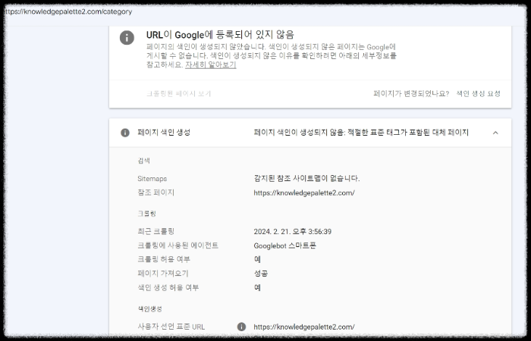531x341 pixels.
Task: Click the crawl date 2024. 2. 21. 오후 3:56:39
Action: (293, 232)
